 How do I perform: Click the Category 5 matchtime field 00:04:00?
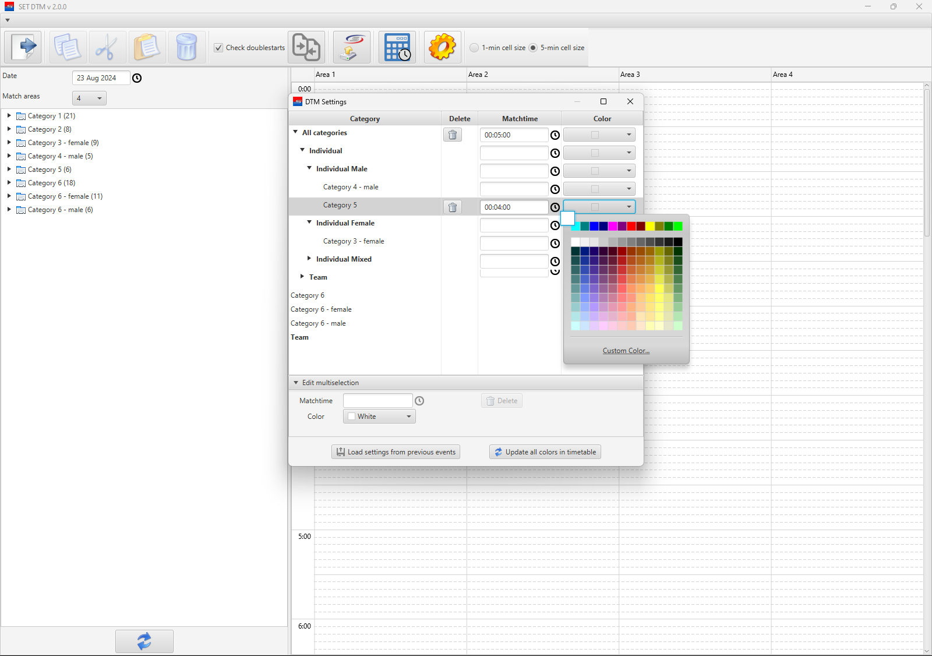pyautogui.click(x=514, y=207)
